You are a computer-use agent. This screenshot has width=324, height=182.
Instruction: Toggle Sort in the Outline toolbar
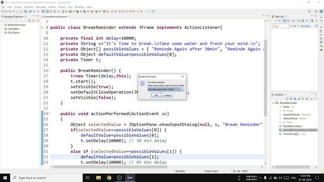pyautogui.click(x=291, y=99)
